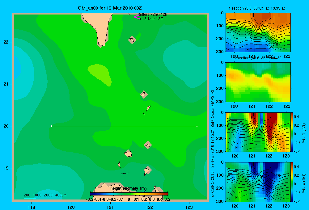Click the height anomaly color bar
This screenshot has width=309, height=210.
(x=129, y=194)
